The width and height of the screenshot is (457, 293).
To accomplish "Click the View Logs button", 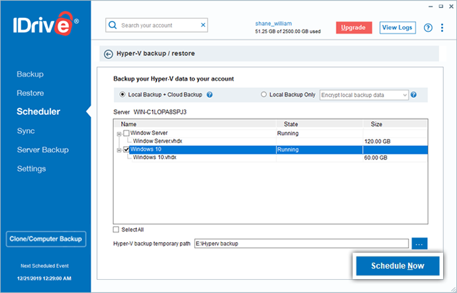I will pos(397,28).
